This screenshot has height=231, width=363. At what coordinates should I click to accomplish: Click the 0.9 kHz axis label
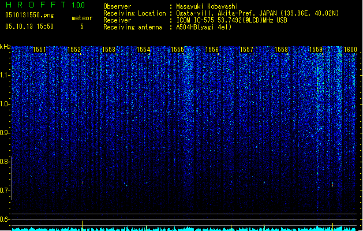[5, 133]
